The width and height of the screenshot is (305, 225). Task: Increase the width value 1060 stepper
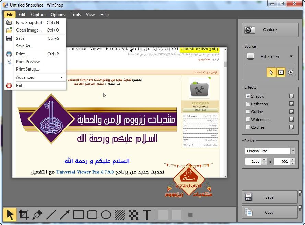coord(264,160)
